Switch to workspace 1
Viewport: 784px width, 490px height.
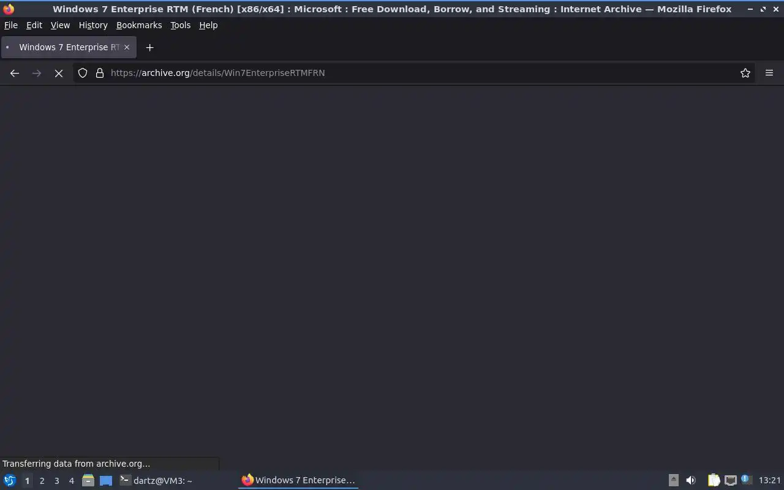pyautogui.click(x=27, y=481)
